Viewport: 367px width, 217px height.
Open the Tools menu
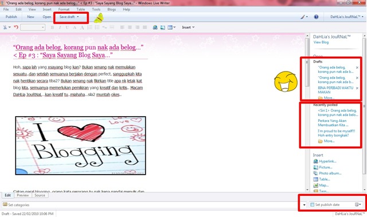[96, 9]
